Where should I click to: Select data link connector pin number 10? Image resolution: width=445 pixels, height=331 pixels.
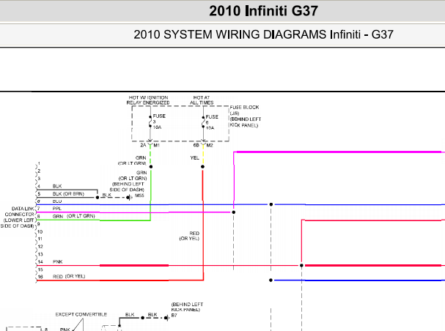(40, 232)
